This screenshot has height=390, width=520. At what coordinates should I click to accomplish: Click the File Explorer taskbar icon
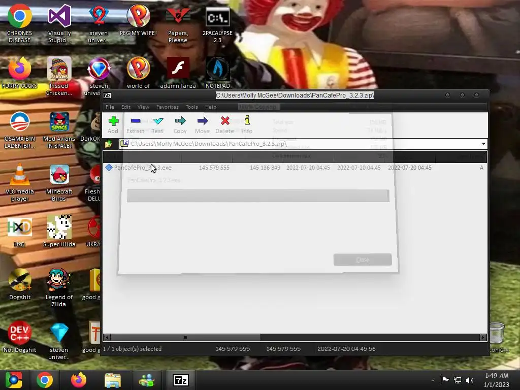tap(113, 380)
